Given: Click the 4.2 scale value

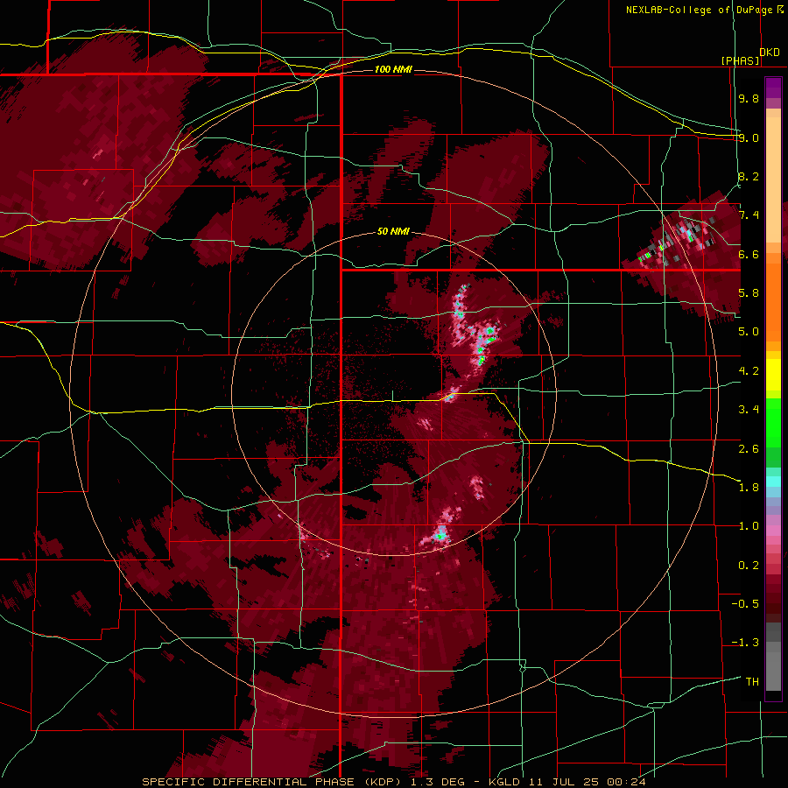Looking at the screenshot, I should [x=749, y=371].
